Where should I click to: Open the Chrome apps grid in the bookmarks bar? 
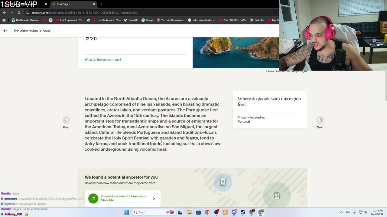(4, 20)
